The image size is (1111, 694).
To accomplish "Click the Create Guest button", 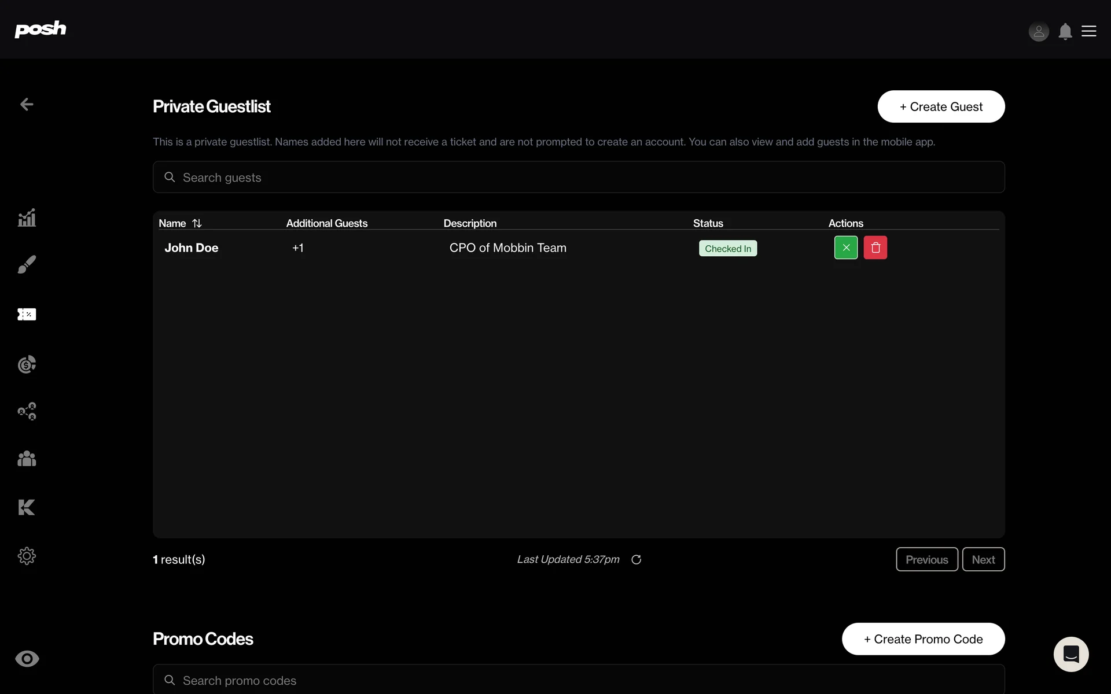I will 941,106.
